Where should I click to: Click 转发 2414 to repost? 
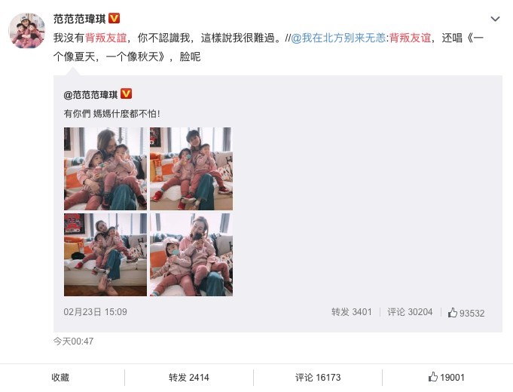(x=189, y=377)
